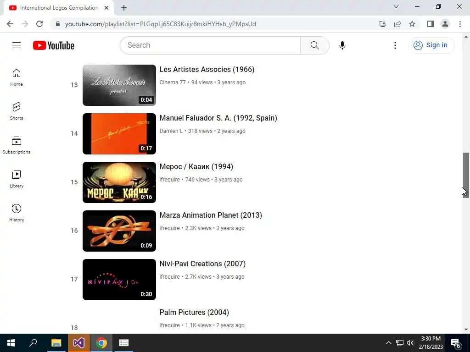470x352 pixels.
Task: Open Shorts in the sidebar
Action: tap(17, 111)
